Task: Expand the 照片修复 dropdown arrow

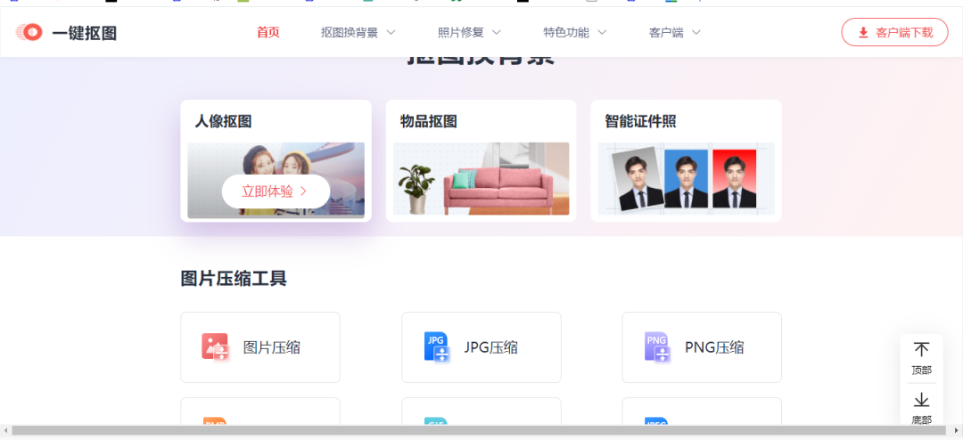Action: pos(497,33)
